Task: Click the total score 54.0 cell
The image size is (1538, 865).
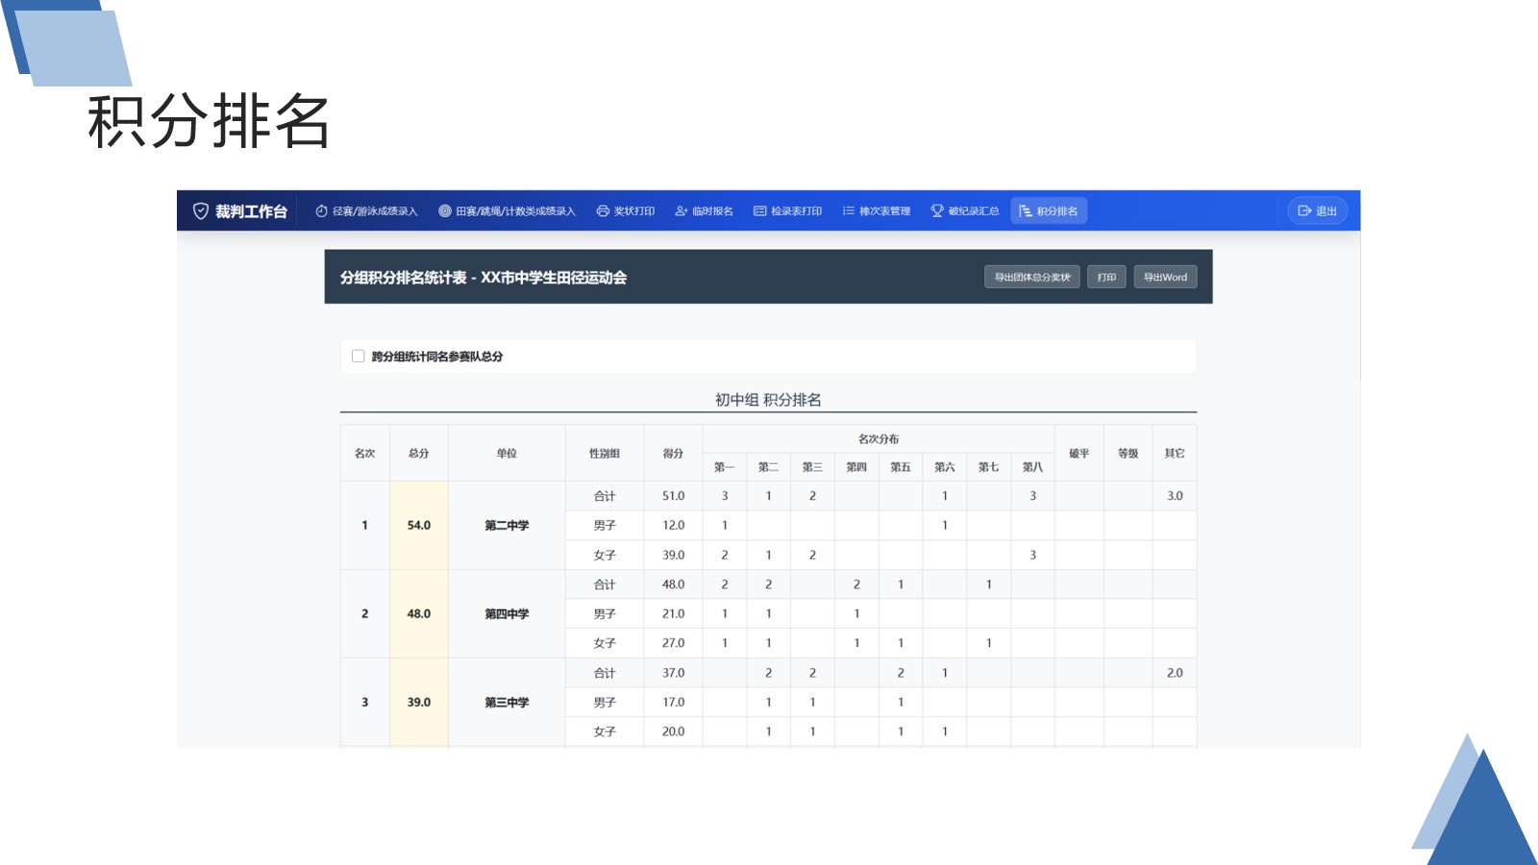Action: click(x=419, y=526)
